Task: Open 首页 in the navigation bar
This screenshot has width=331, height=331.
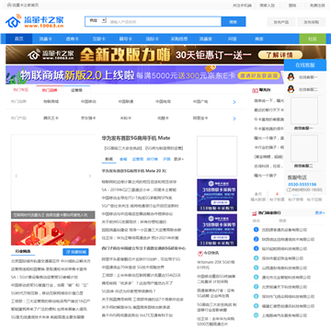Action: point(19,39)
